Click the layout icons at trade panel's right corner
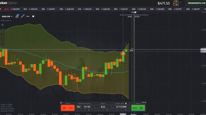The width and height of the screenshot is (206, 115). [x=144, y=103]
